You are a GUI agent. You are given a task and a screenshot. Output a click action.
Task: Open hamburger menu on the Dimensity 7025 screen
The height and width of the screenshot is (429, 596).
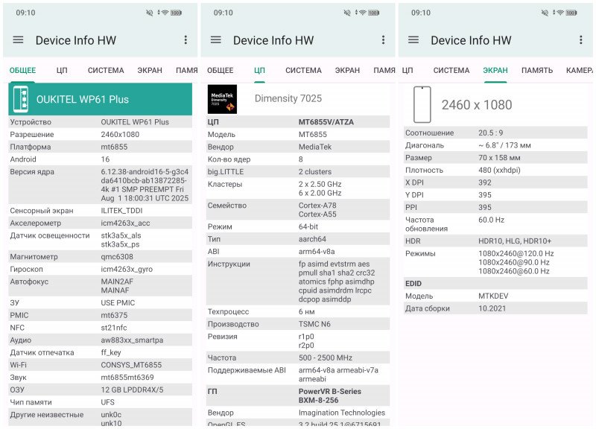tap(216, 40)
